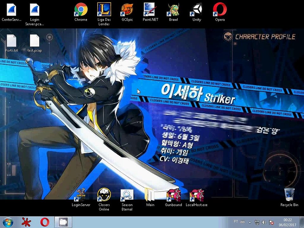The image size is (304, 228).
Task: Click the Brawl desktop shortcut
Action: coord(174,12)
